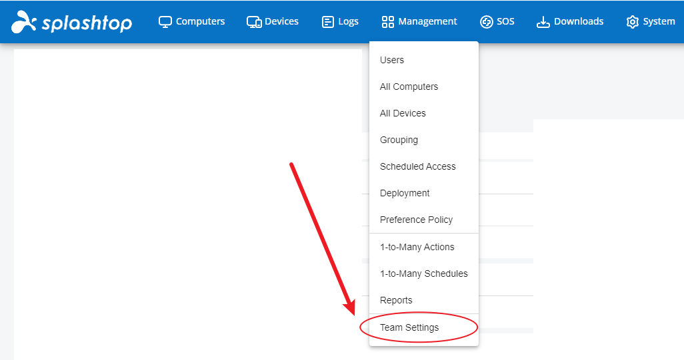Click the Computers monitor icon
This screenshot has height=360, width=684.
tap(165, 22)
